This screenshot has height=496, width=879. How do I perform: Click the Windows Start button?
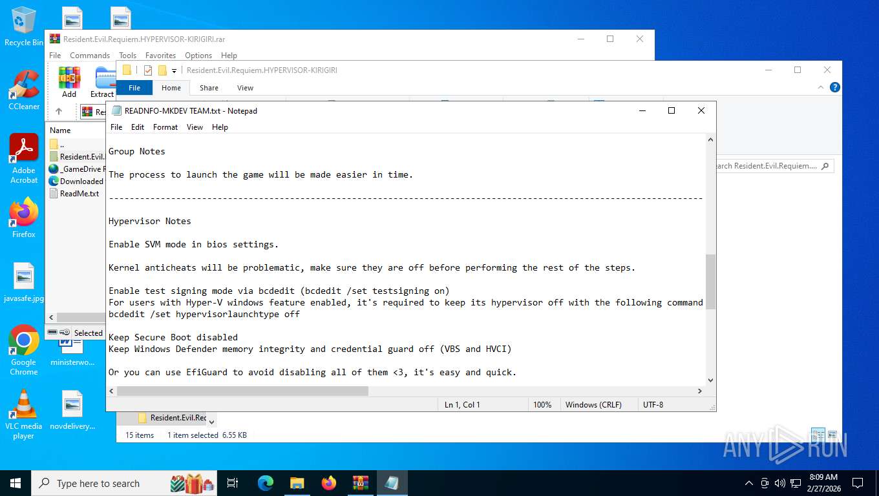point(16,483)
